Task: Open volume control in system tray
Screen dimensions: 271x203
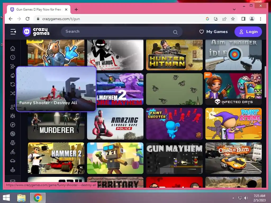Action: click(x=246, y=198)
